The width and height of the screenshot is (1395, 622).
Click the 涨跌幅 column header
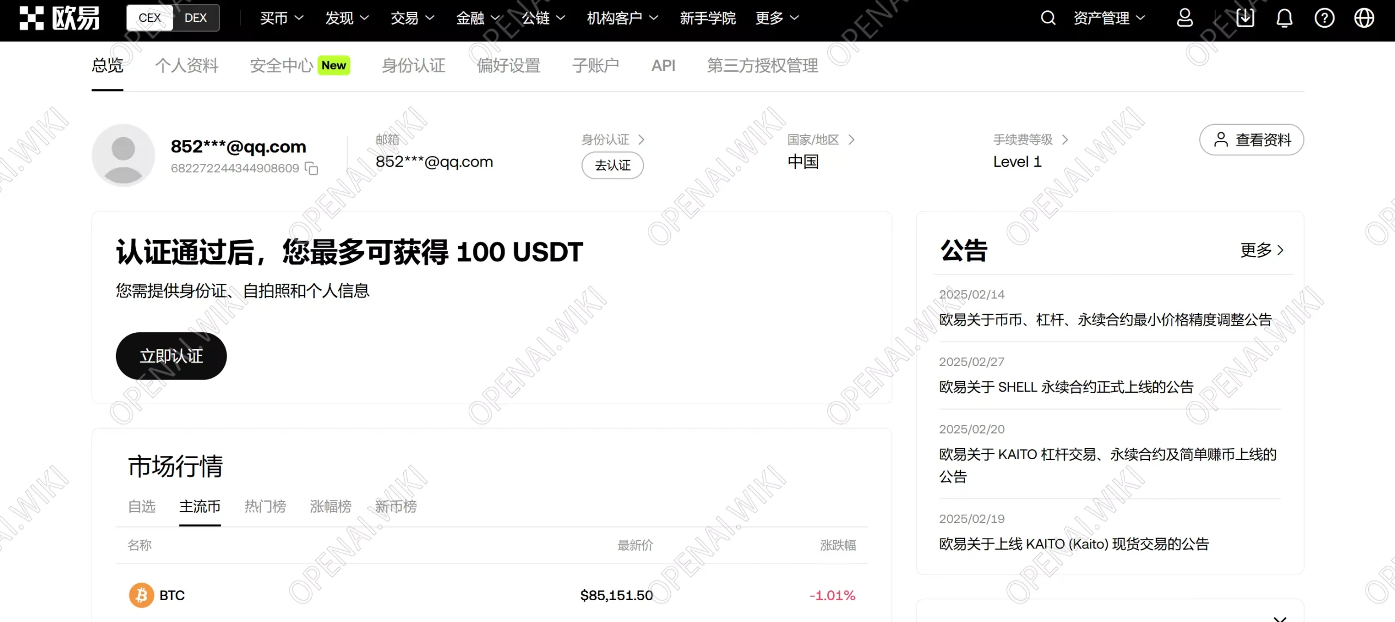pyautogui.click(x=838, y=545)
